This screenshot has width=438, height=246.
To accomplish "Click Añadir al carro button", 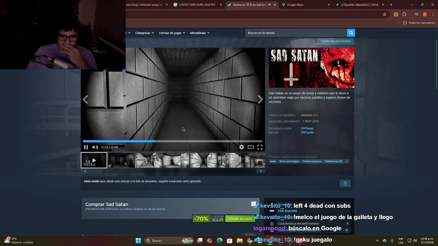I will point(240,219).
